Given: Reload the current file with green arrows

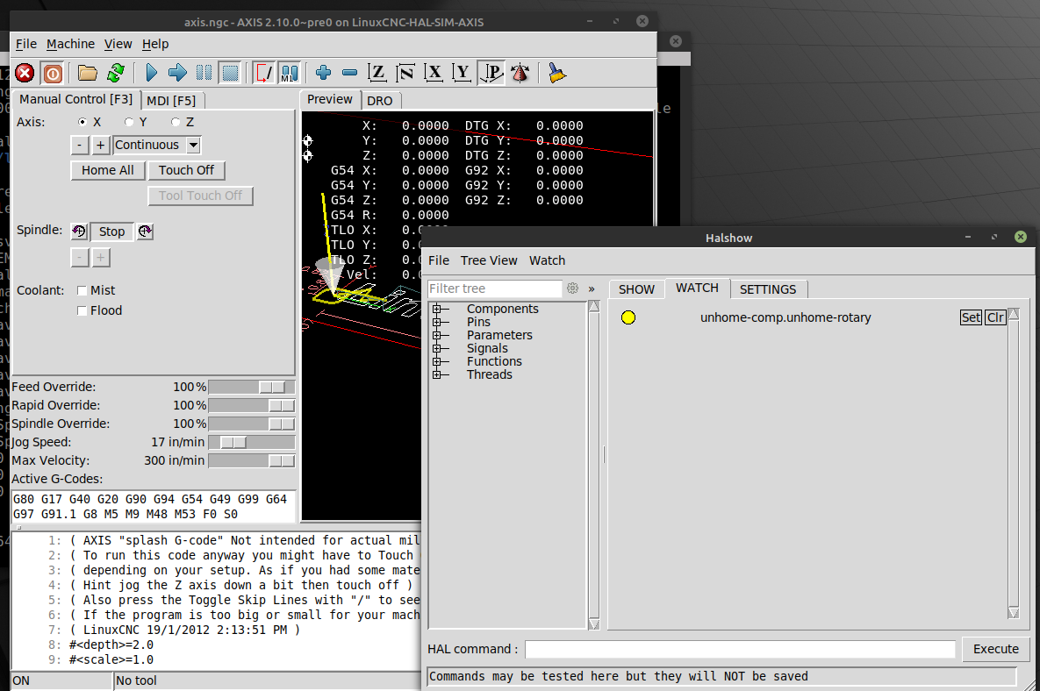Looking at the screenshot, I should coord(115,73).
